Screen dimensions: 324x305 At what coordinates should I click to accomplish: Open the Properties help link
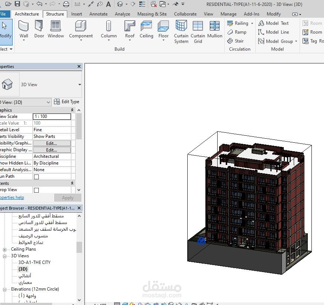click(12, 197)
